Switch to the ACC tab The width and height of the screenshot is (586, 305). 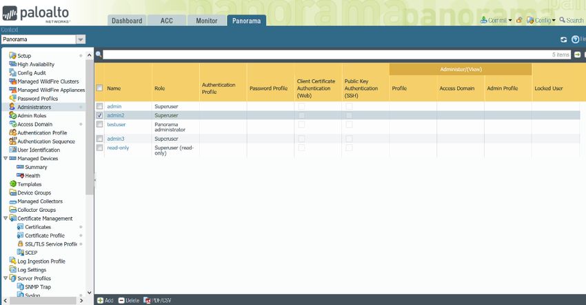point(167,21)
